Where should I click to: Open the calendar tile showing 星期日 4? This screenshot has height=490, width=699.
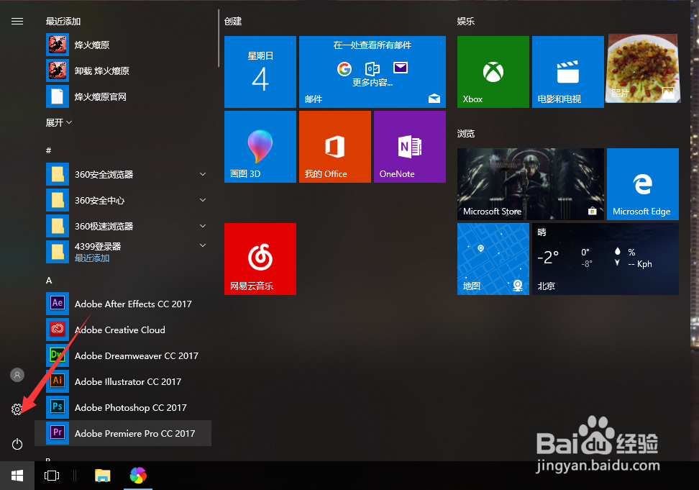click(x=260, y=72)
